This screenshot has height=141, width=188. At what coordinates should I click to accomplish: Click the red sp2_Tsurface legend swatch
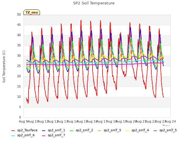(13, 130)
